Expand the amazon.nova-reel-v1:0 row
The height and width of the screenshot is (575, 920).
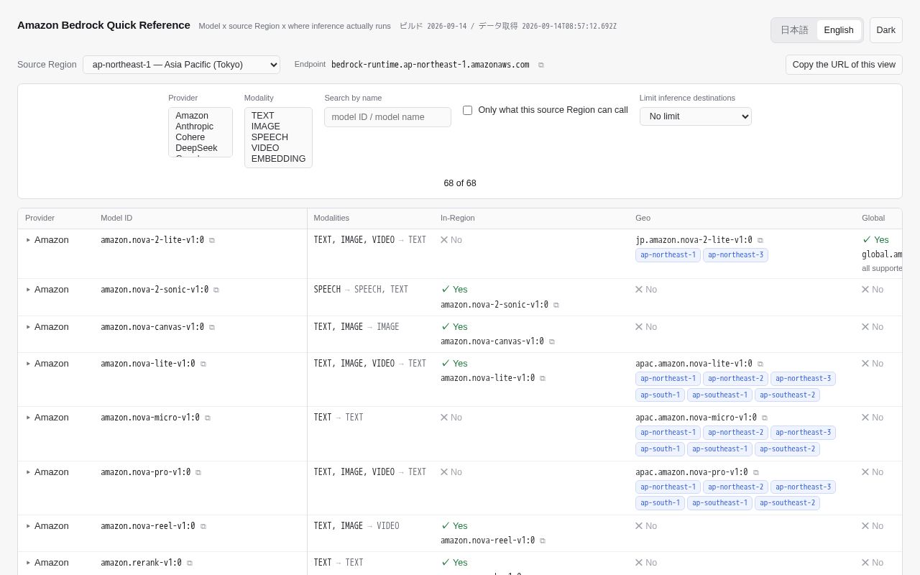pyautogui.click(x=29, y=526)
